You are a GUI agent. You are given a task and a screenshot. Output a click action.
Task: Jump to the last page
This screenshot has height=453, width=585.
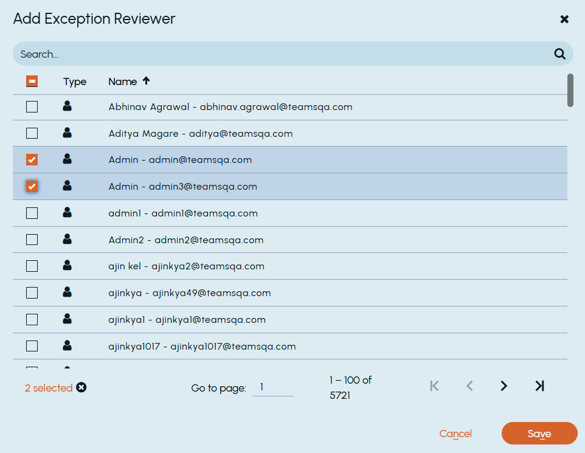tap(539, 386)
